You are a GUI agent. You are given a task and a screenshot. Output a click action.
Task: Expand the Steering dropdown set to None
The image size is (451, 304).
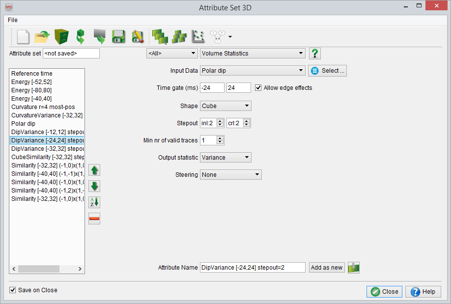pyautogui.click(x=230, y=175)
